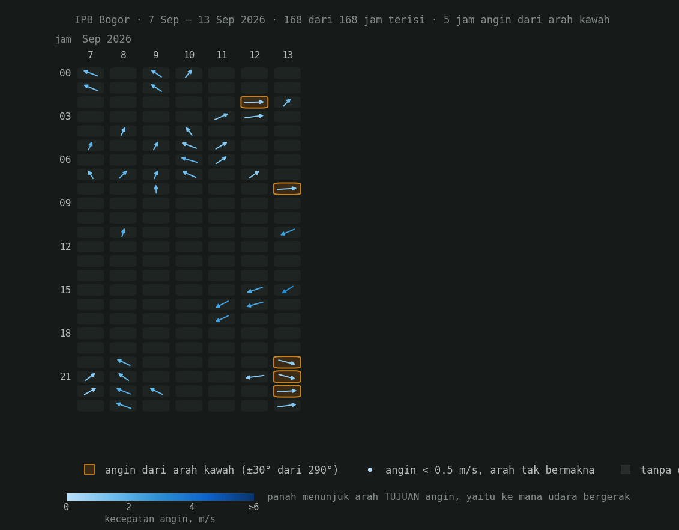Click the wind arrow at hour 15, day 13

287,290
